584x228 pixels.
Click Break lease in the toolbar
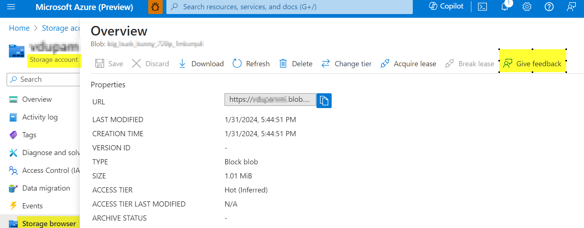[469, 64]
